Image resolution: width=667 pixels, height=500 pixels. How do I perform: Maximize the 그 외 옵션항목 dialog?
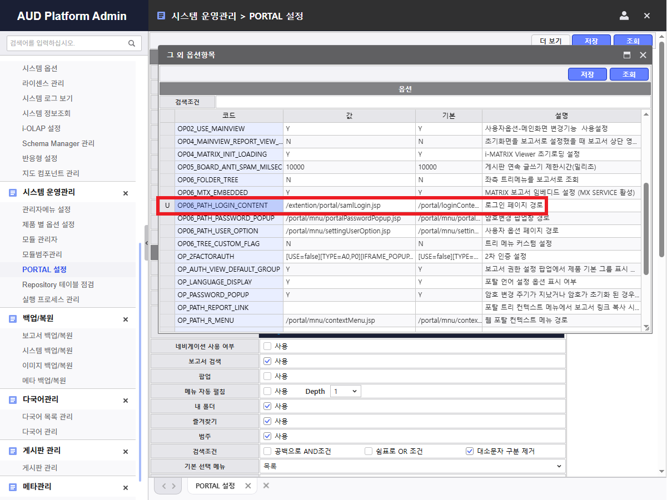coord(627,55)
